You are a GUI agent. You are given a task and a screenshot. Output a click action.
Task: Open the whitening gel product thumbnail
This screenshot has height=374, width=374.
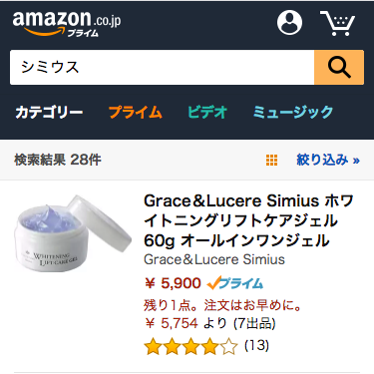pyautogui.click(x=73, y=232)
